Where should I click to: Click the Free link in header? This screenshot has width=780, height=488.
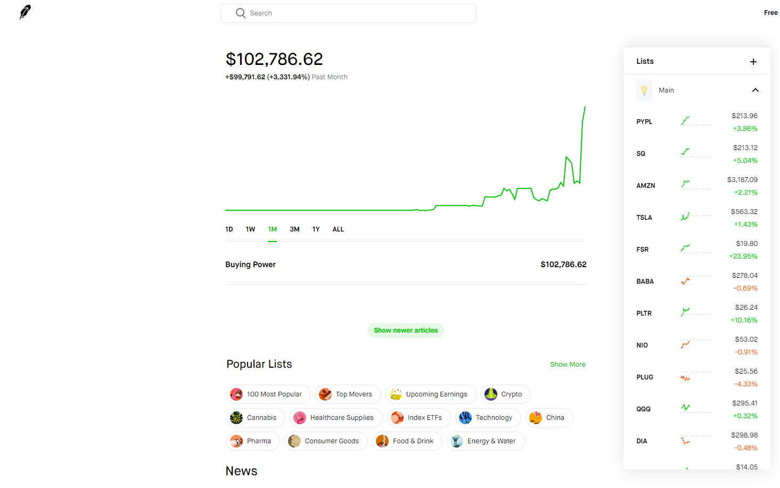[x=770, y=13]
